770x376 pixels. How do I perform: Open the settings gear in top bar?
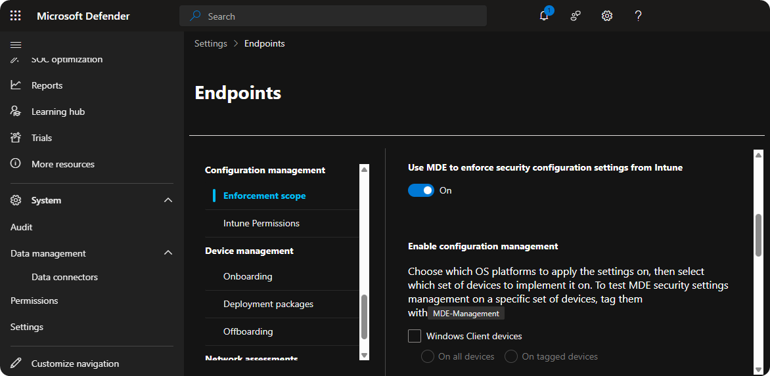607,16
